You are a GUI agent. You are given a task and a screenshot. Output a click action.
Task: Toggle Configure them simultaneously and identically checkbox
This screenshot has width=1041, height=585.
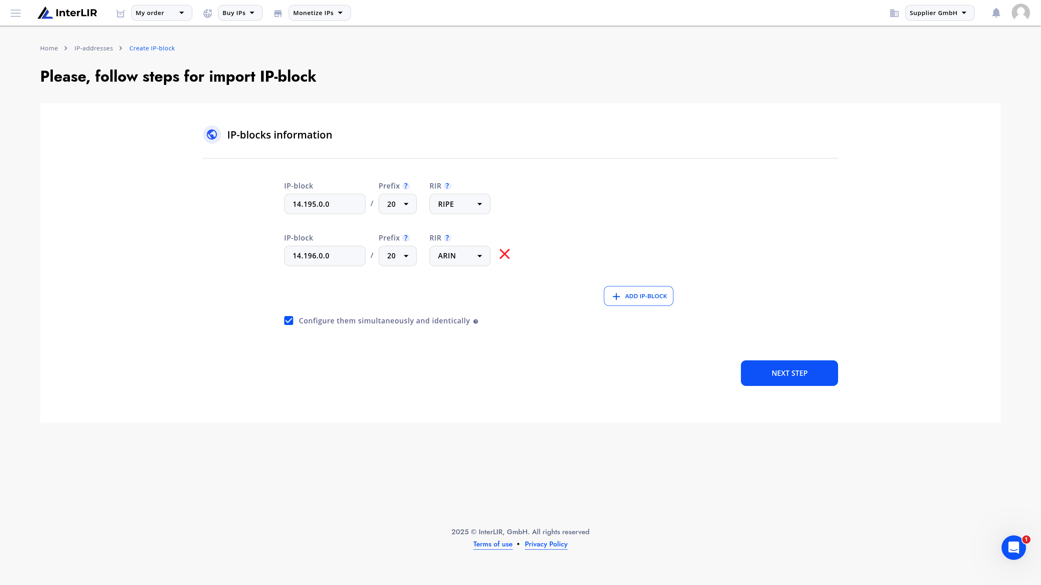point(289,321)
